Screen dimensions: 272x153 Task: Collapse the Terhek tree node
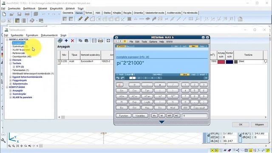click(11, 63)
